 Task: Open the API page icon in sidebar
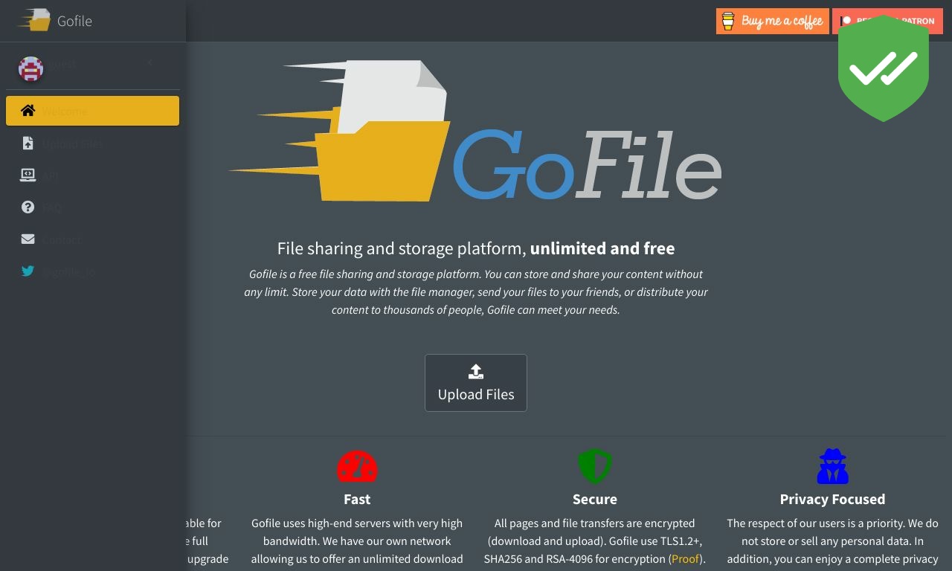tap(28, 175)
